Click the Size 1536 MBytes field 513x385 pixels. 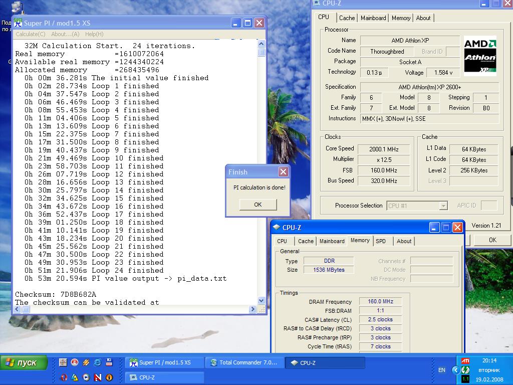(x=329, y=270)
